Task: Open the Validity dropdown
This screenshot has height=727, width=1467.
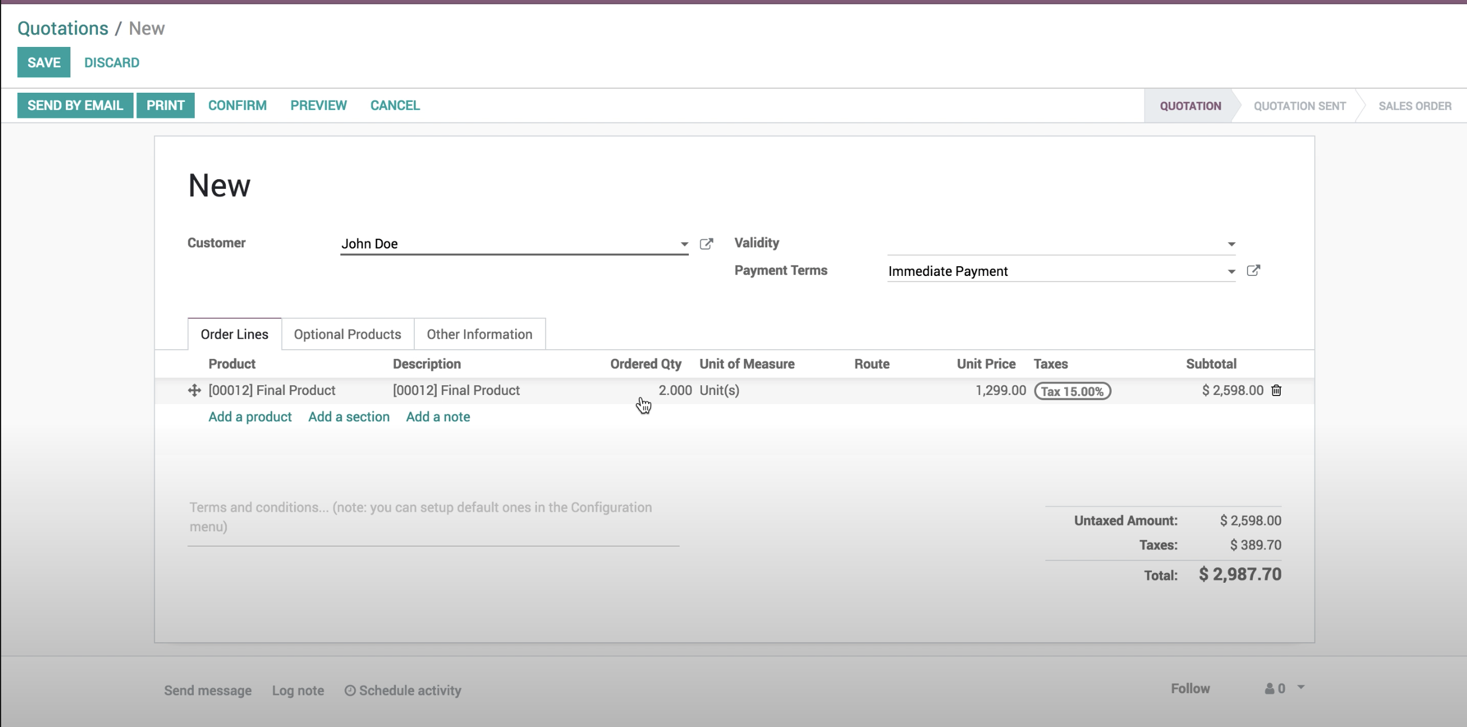Action: coord(1230,243)
